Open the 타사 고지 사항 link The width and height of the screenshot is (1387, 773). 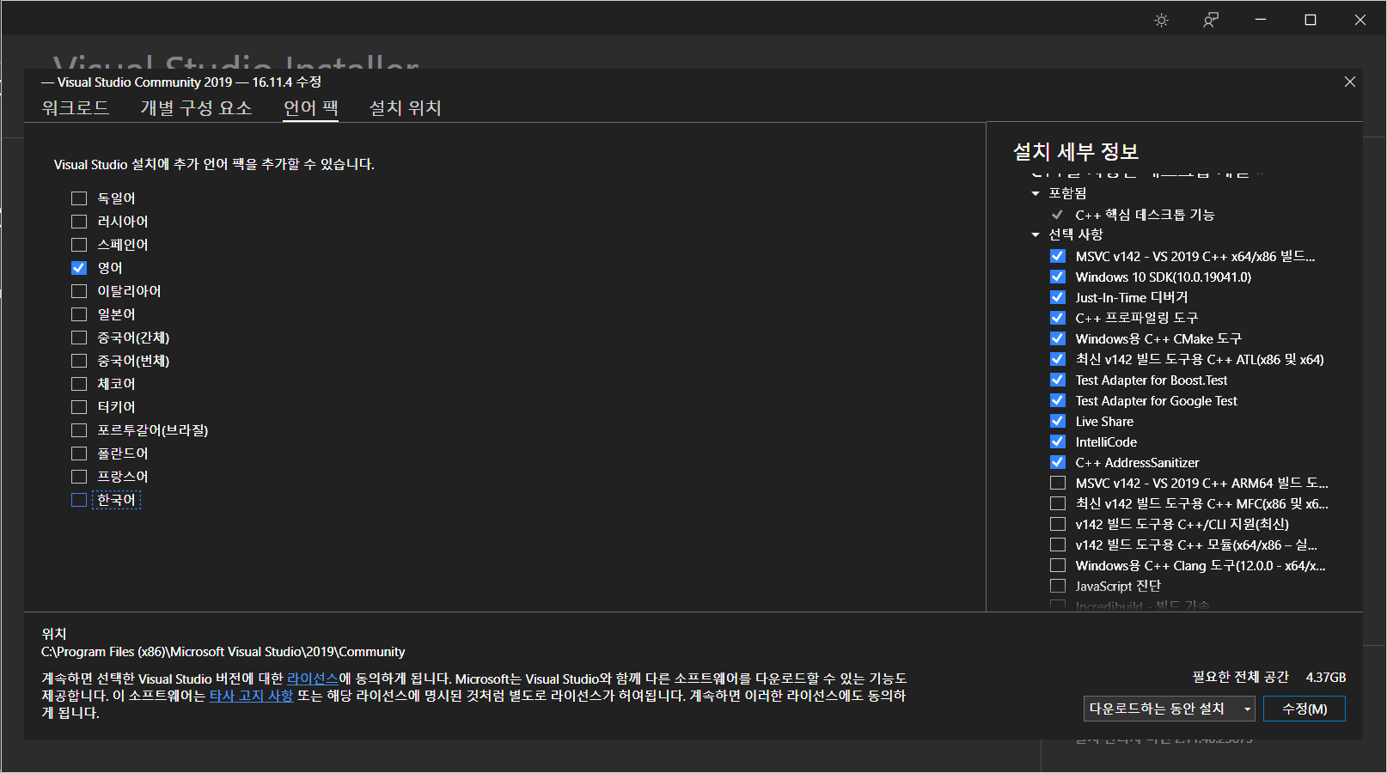pyautogui.click(x=251, y=696)
